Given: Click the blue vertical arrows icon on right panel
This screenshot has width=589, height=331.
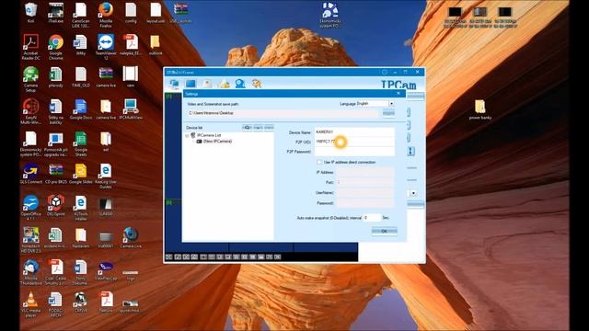Looking at the screenshot, I should pos(410,151).
